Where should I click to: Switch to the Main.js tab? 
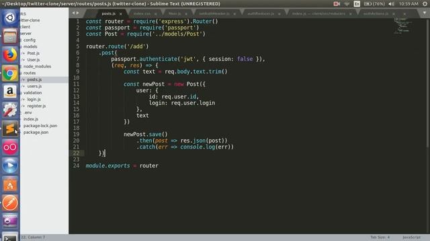pos(175,13)
